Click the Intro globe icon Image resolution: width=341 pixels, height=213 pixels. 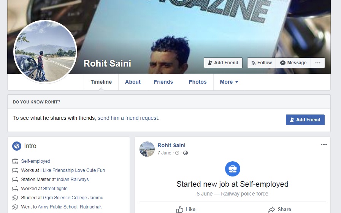(x=17, y=146)
